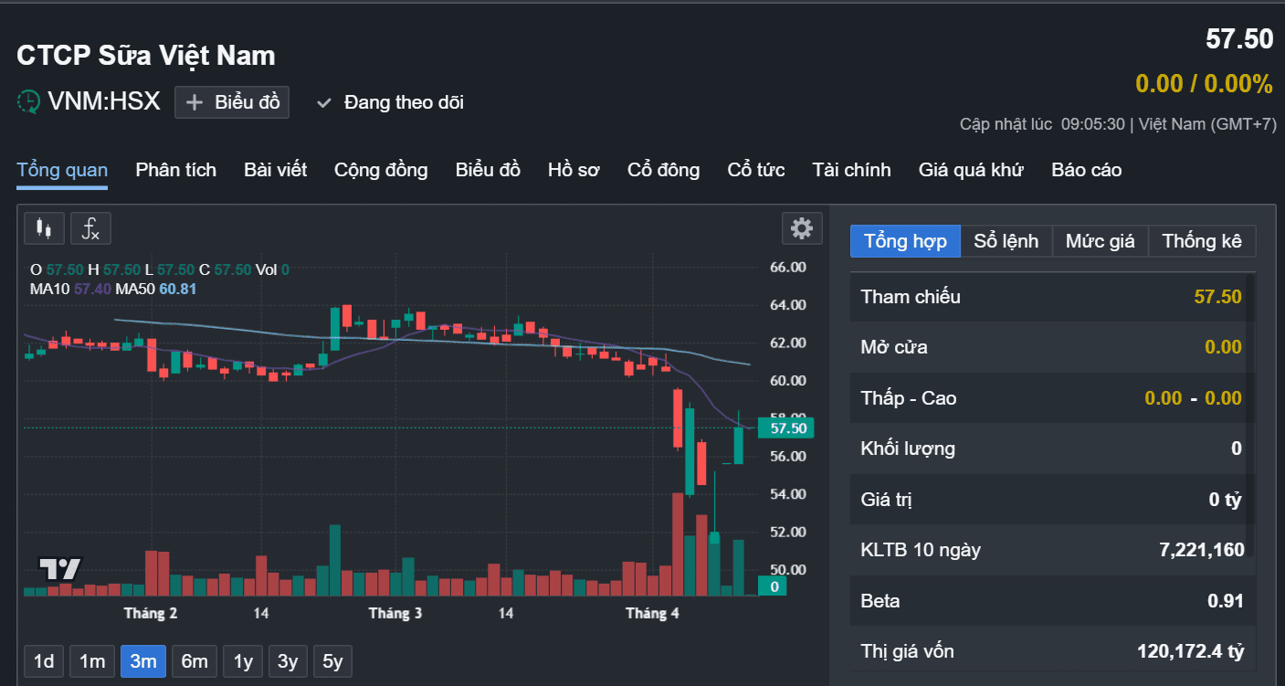The image size is (1285, 686).
Task: Set chart range to 5y
Action: pos(332,661)
